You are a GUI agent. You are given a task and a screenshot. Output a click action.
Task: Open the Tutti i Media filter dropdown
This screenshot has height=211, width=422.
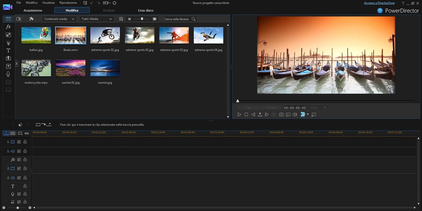[97, 19]
